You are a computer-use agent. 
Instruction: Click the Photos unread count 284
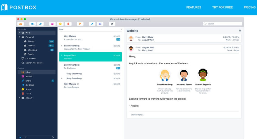51,41
